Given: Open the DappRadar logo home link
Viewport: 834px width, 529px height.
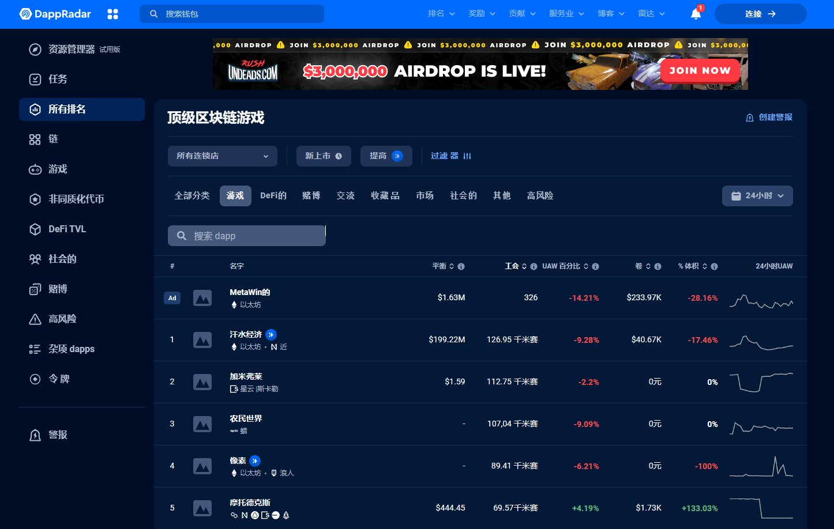Looking at the screenshot, I should (55, 14).
